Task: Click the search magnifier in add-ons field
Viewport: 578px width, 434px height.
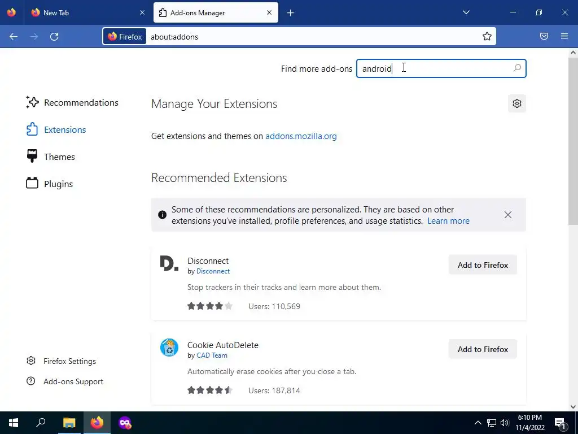Action: pyautogui.click(x=517, y=68)
